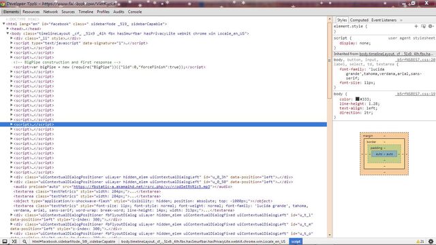Collapse the html root node

(x=4, y=24)
